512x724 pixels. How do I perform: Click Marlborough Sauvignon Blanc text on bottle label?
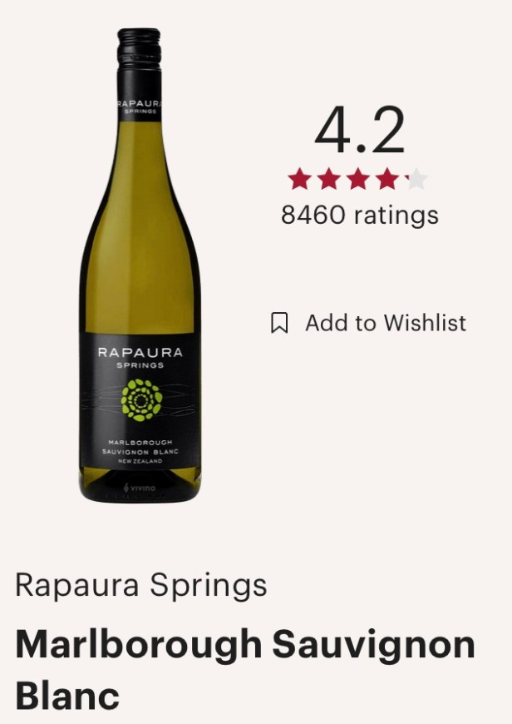140,447
